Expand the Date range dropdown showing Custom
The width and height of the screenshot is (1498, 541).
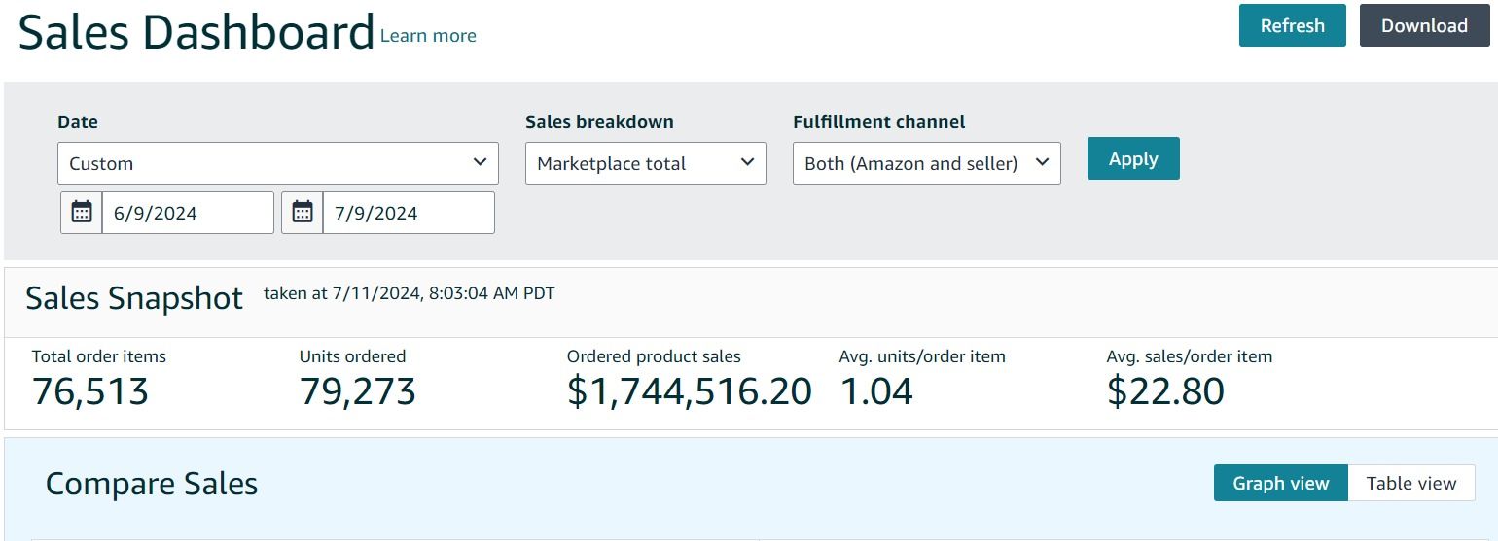277,163
